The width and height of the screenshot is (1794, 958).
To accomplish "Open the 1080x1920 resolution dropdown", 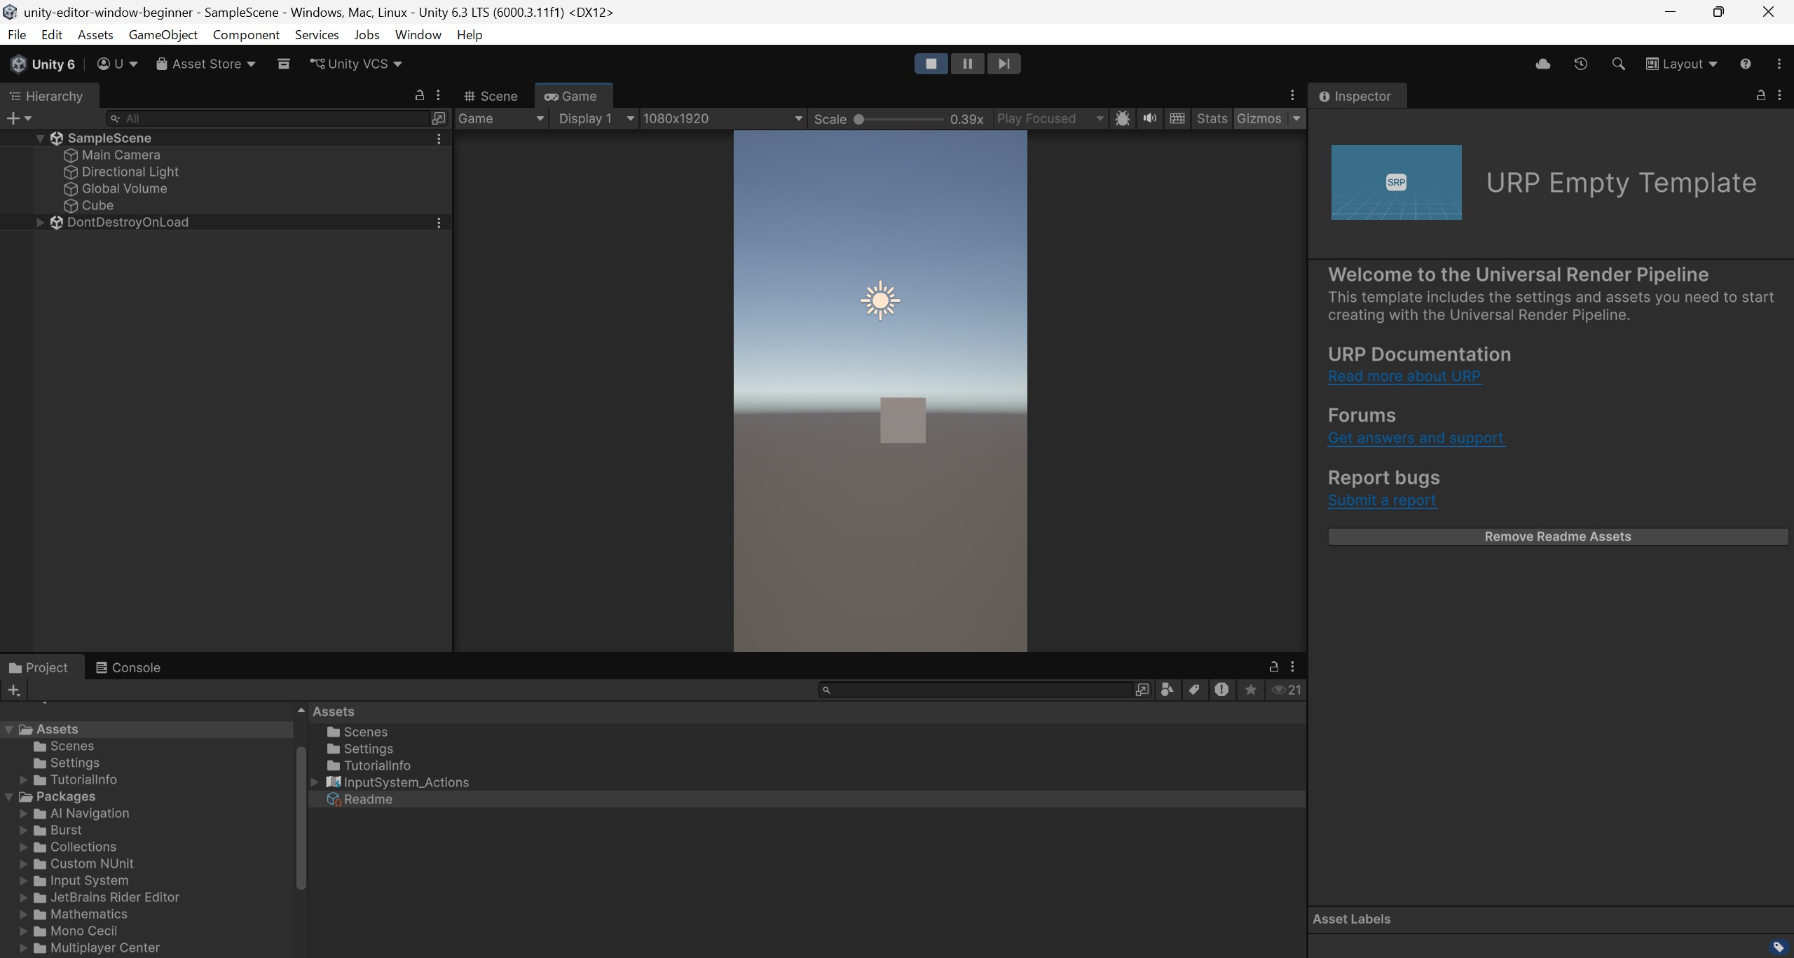I will coord(722,118).
